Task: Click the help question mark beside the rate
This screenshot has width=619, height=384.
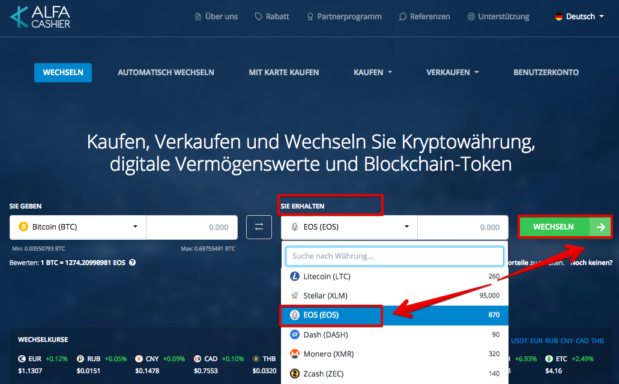Action: tap(132, 263)
